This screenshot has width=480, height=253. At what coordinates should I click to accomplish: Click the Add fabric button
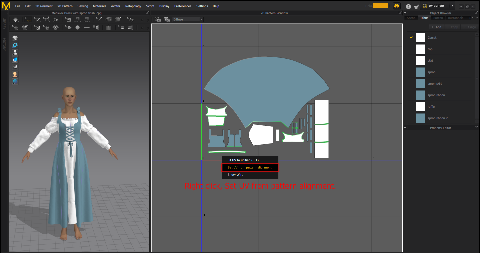tap(436, 27)
